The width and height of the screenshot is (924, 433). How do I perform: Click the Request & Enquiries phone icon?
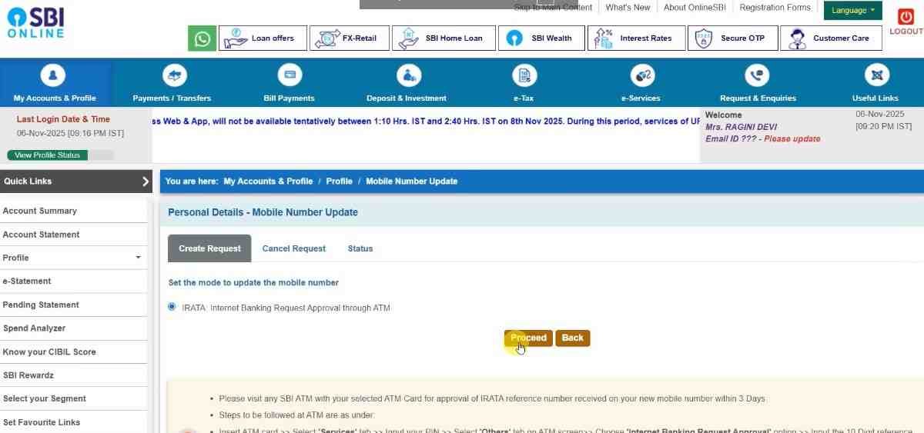pyautogui.click(x=757, y=75)
